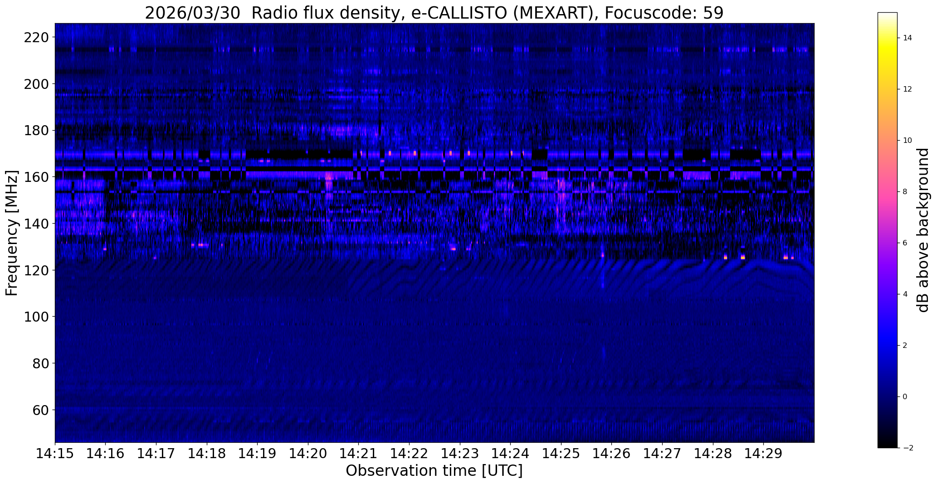Click the 200 frequency tick label
Screen dimensions: 937x484
(x=35, y=84)
